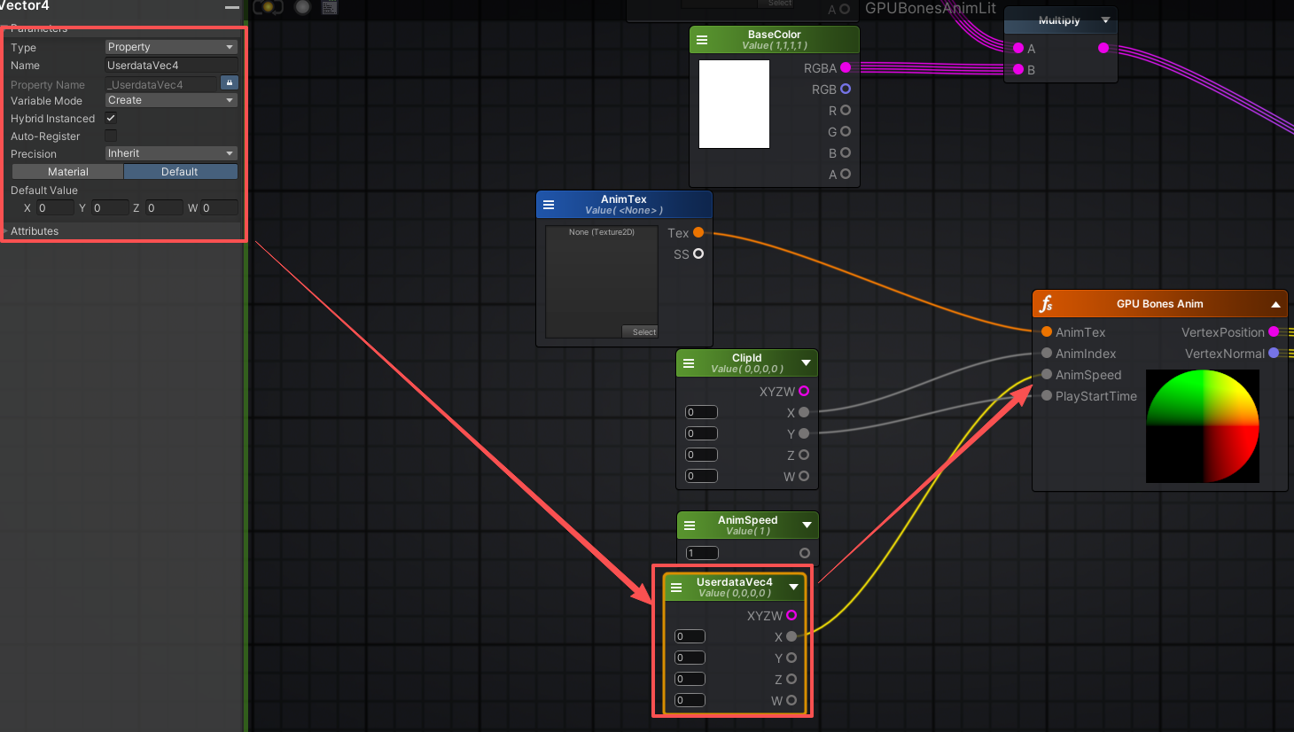
Task: Click the ClipId node hamburger icon
Action: (689, 363)
